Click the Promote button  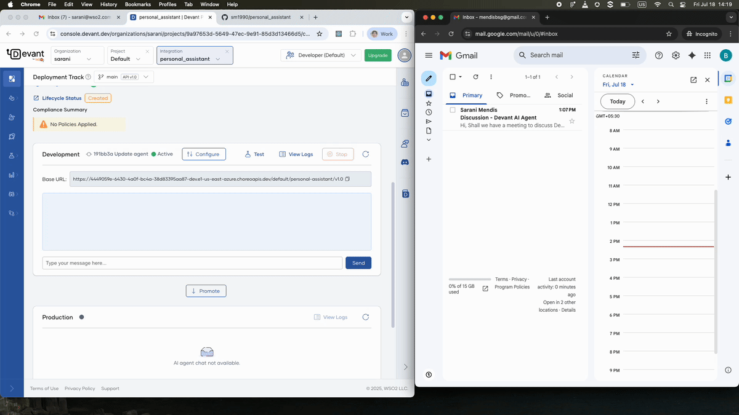(206, 291)
